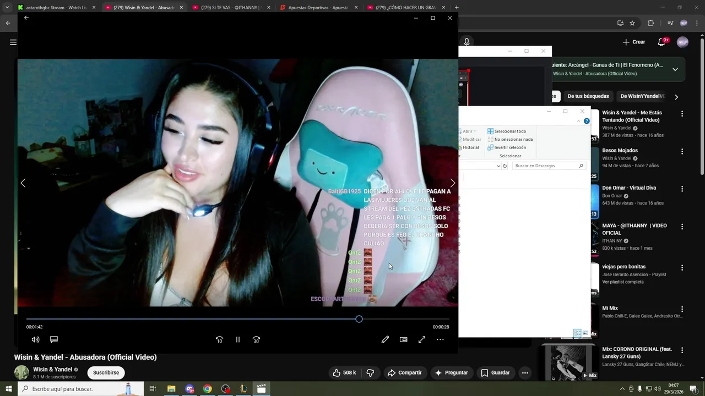This screenshot has height=396, width=705.
Task: Expand the up-next queue chevron
Action: (675, 69)
